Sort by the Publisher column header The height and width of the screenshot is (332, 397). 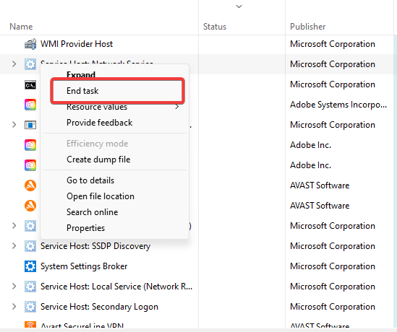tap(307, 27)
